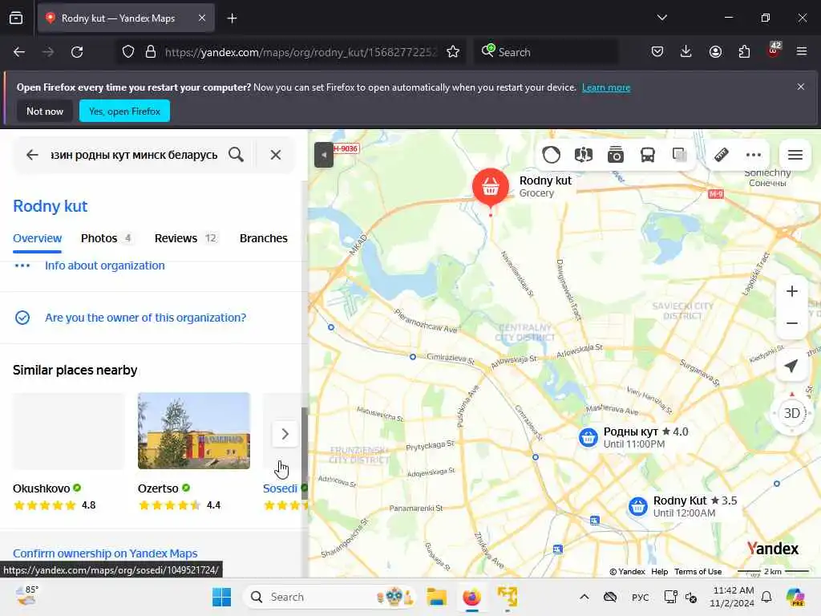This screenshot has height=616, width=821.
Task: Collapse the side panel with the arrow toggle
Action: pyautogui.click(x=324, y=155)
